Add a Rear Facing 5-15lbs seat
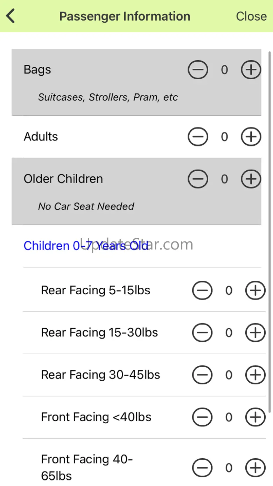 tap(255, 290)
